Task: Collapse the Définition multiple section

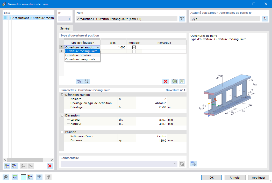Action: (62, 95)
